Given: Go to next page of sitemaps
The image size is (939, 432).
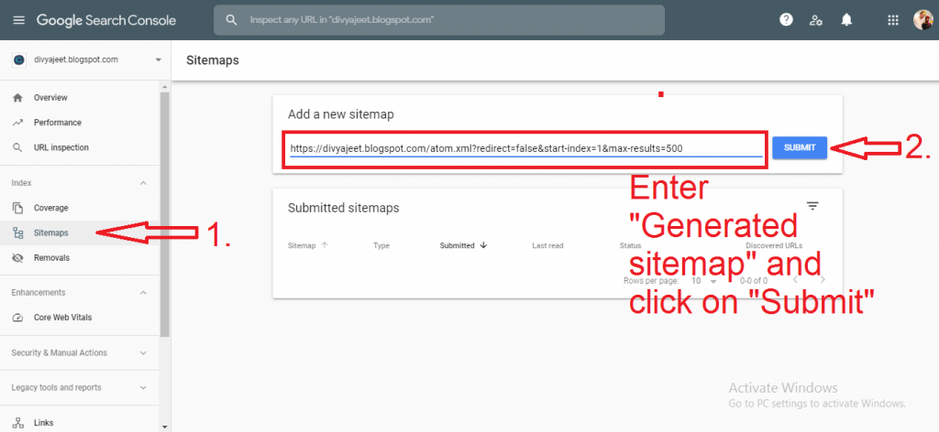Looking at the screenshot, I should 823,280.
